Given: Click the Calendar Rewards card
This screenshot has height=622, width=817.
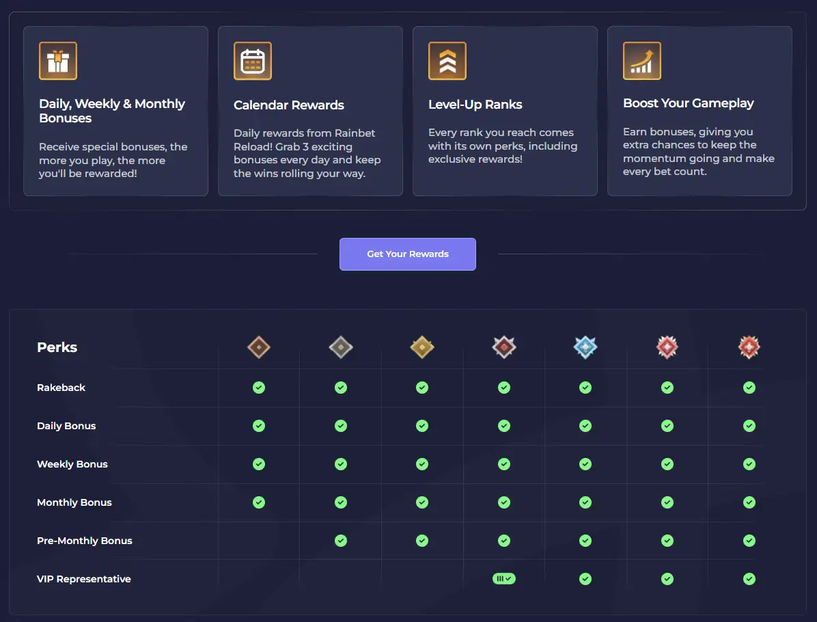Looking at the screenshot, I should click(310, 111).
